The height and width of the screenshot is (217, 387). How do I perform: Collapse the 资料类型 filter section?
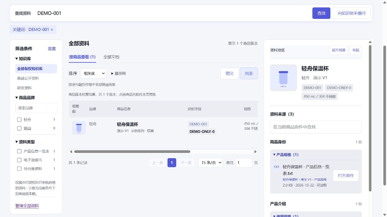[x=25, y=142]
